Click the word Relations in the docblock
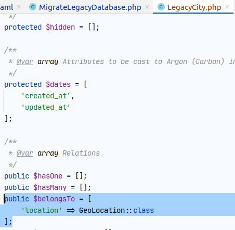 coord(81,153)
